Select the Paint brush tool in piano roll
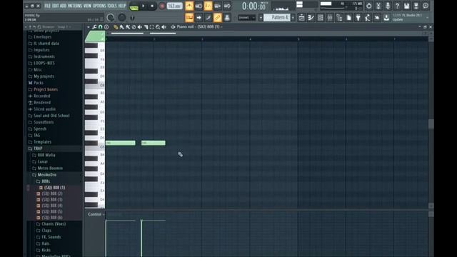This screenshot has width=457, height=257. coord(122,27)
